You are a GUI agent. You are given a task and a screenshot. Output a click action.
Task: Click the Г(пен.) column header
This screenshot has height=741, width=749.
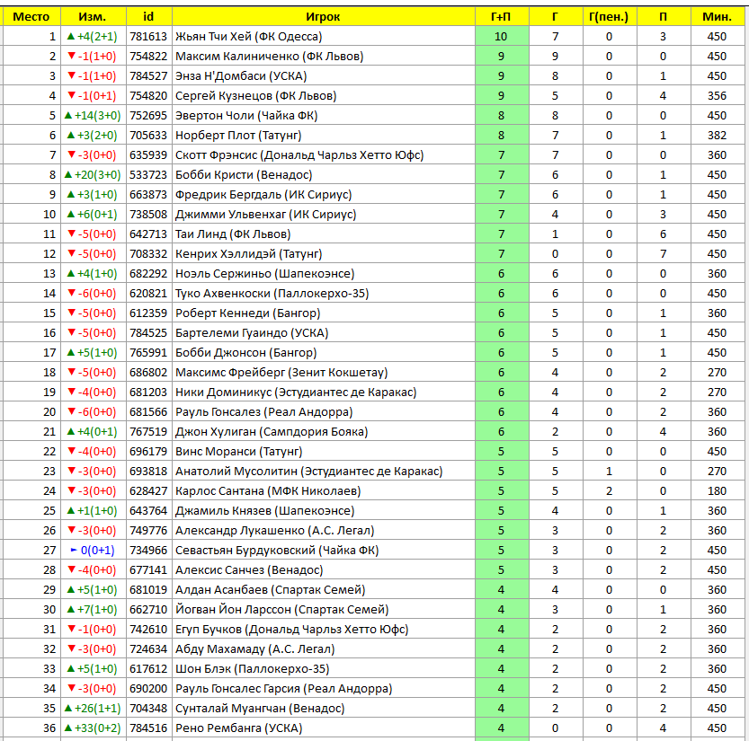pyautogui.click(x=609, y=17)
